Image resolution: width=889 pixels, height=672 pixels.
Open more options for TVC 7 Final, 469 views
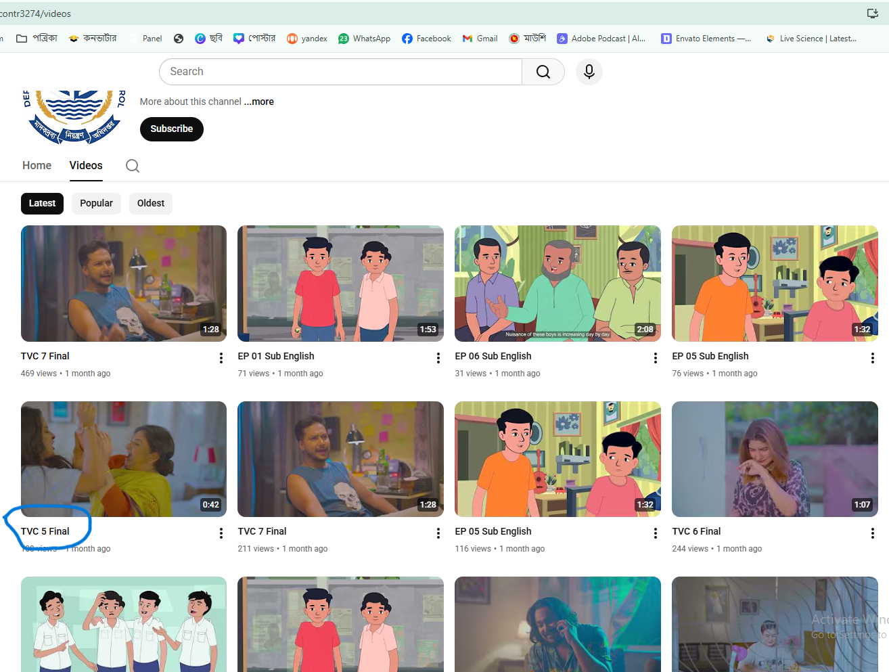tap(221, 358)
